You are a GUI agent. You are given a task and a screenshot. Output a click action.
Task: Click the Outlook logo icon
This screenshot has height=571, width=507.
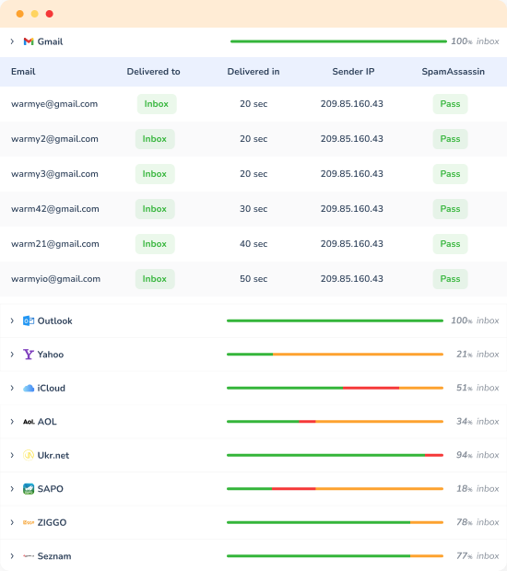click(29, 320)
